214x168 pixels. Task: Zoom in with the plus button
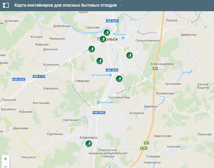coord(5,159)
